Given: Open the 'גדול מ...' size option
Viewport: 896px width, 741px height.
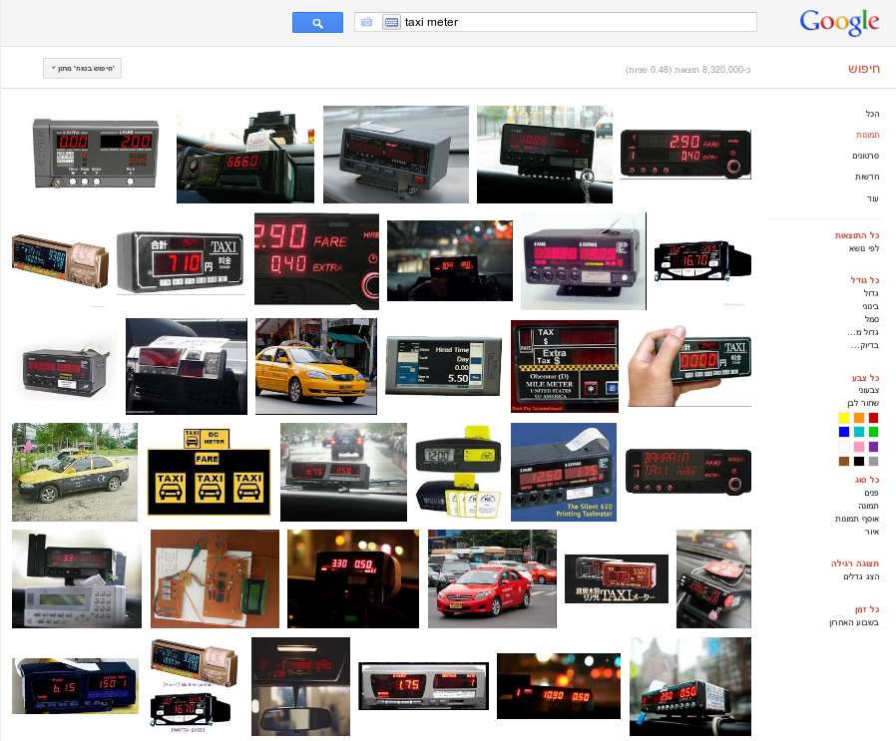Looking at the screenshot, I should click(863, 332).
